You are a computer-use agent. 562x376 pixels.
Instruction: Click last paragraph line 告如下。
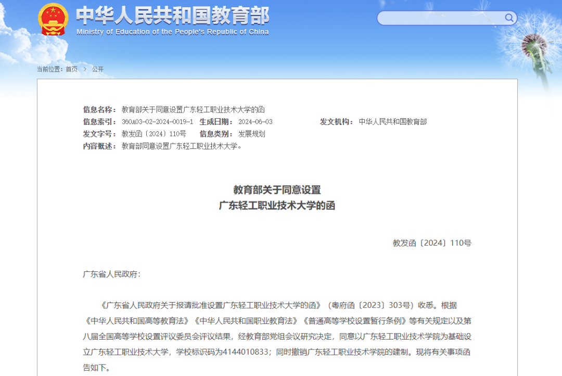[96, 368]
